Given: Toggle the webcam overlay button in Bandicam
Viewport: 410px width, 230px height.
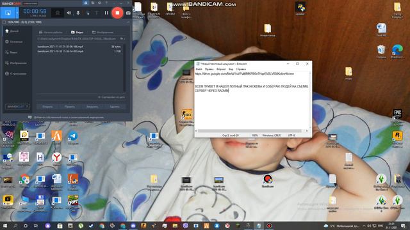Looking at the screenshot, I should tap(58, 13).
